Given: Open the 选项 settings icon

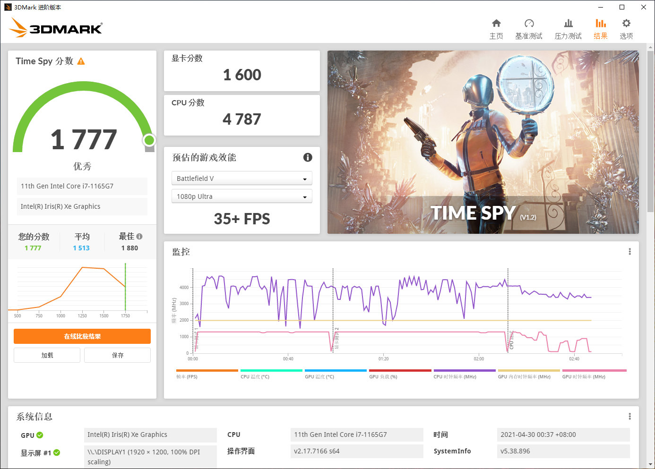Looking at the screenshot, I should pos(626,27).
